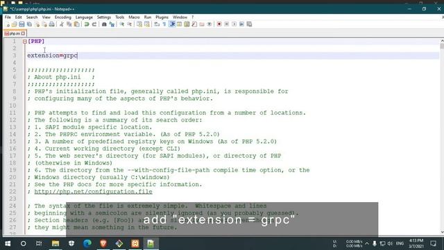Screen dimensions: 444x250
Task: Open the Macro menu
Action: (134, 17)
